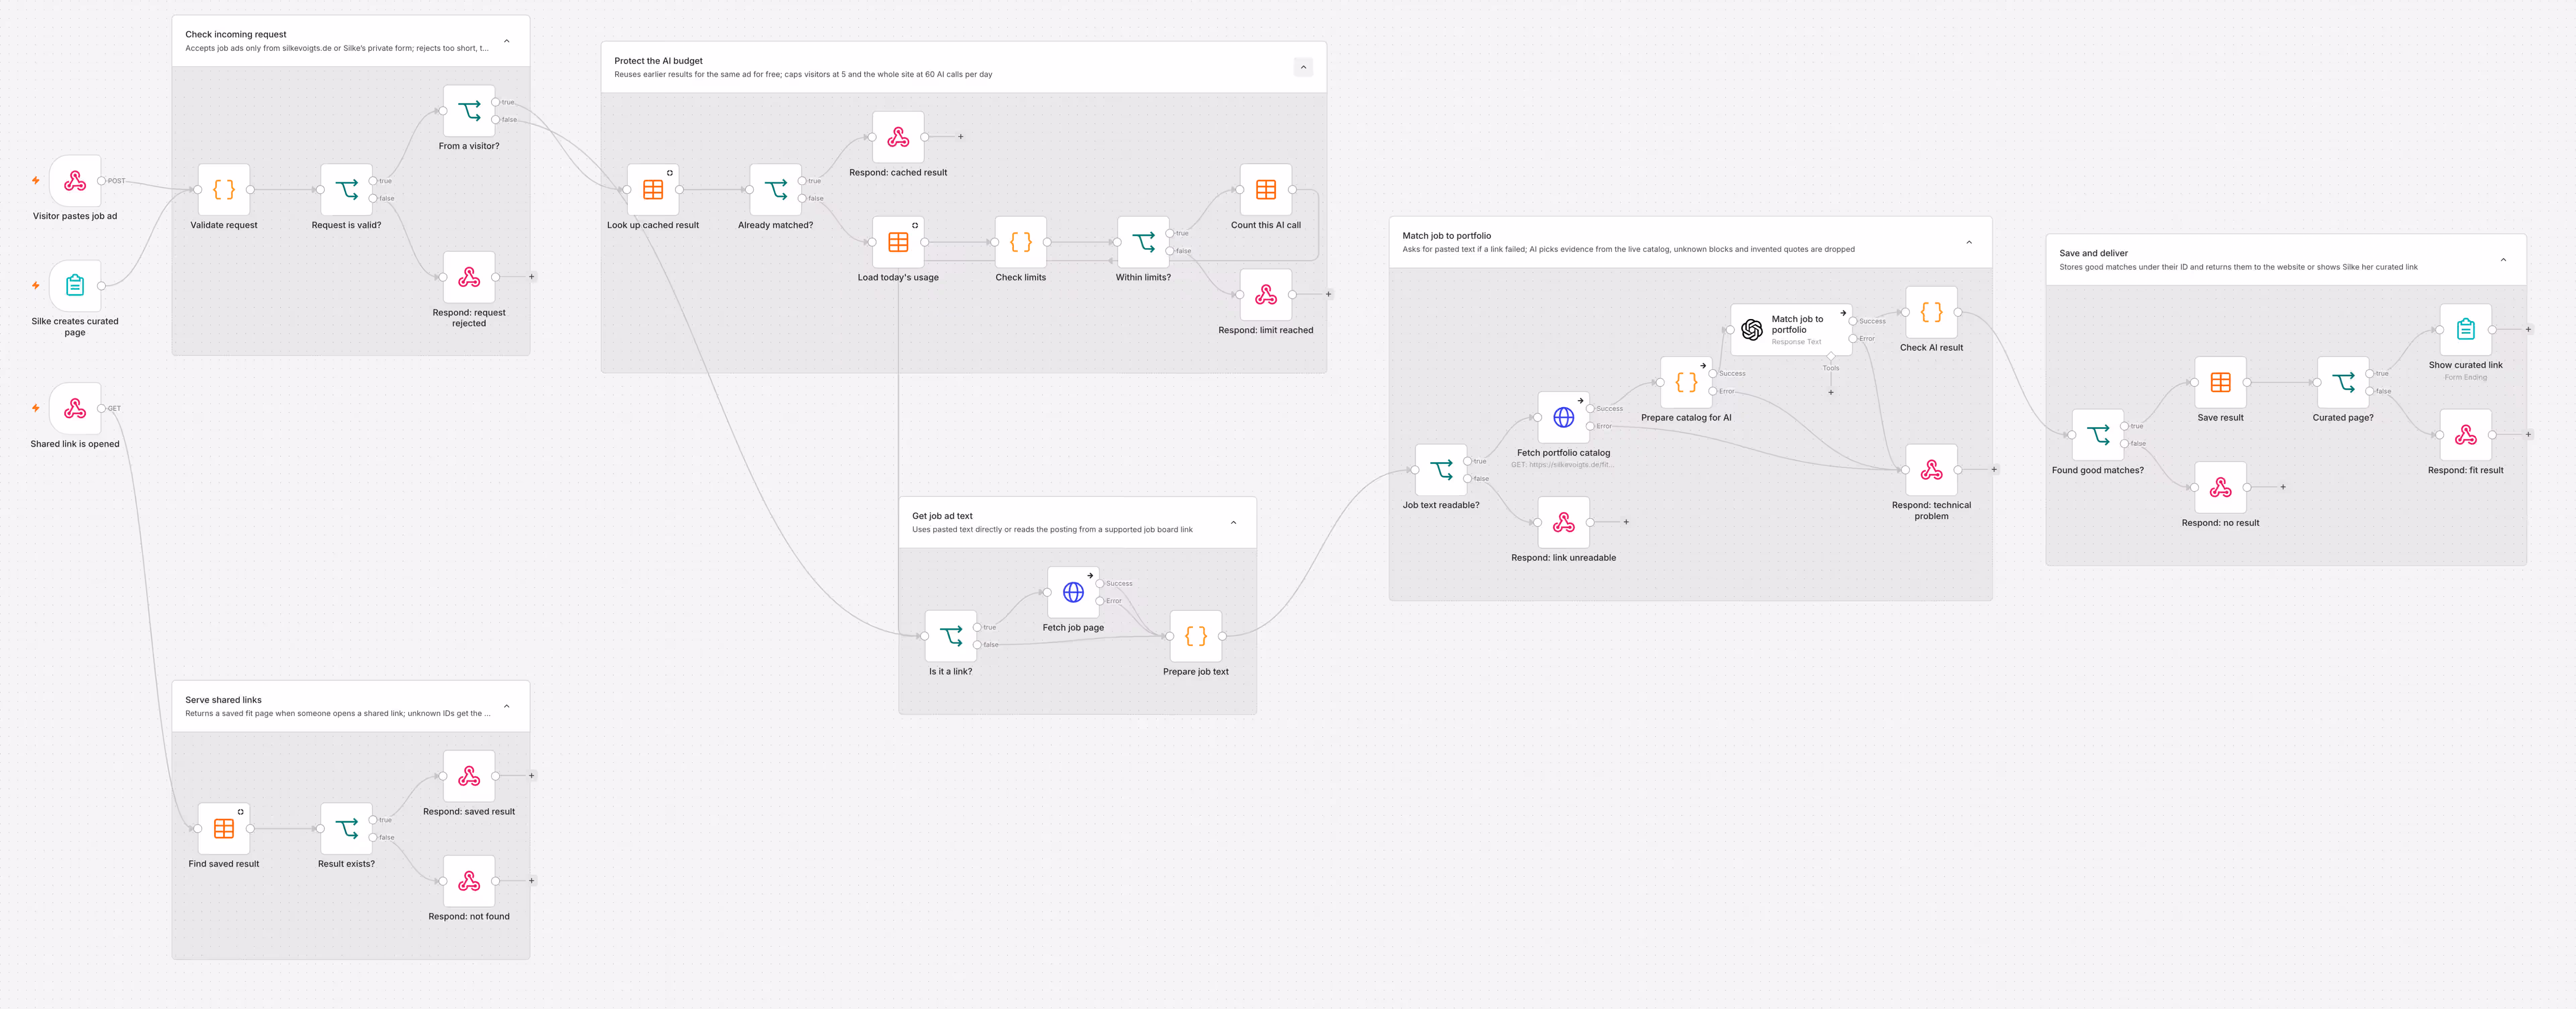
Task: Select 'Respond: cached result' node
Action: pos(898,137)
